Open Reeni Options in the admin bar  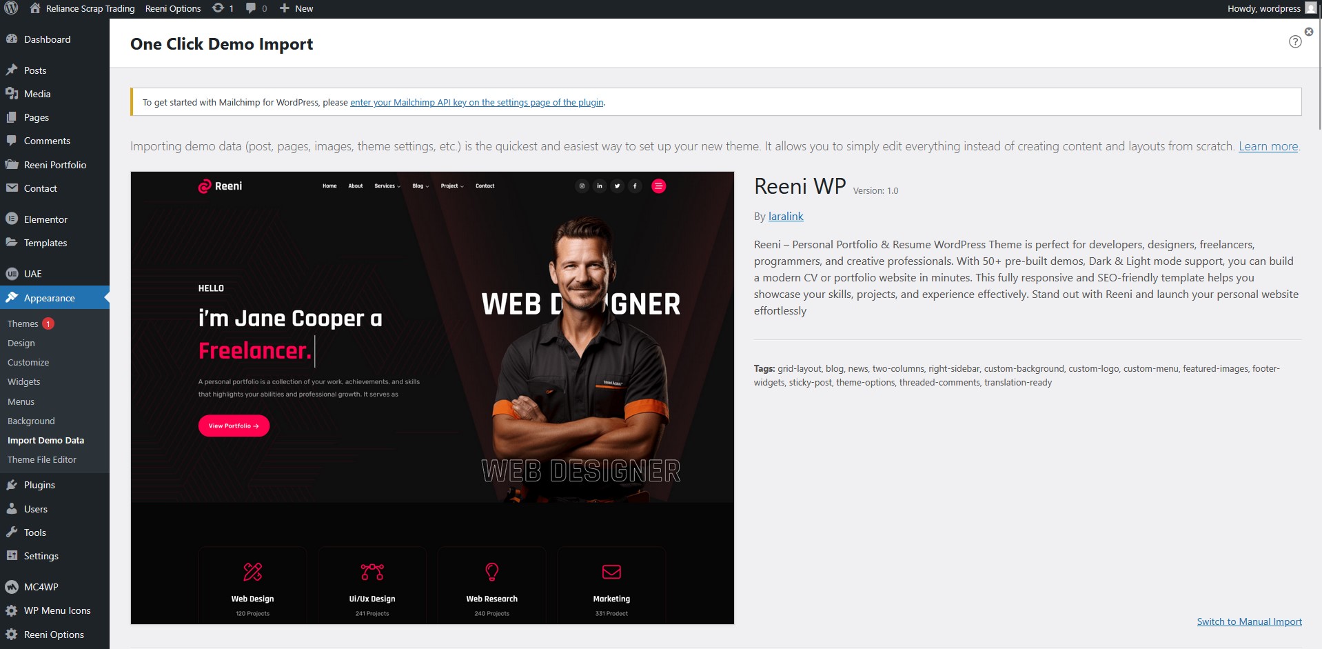tap(173, 8)
